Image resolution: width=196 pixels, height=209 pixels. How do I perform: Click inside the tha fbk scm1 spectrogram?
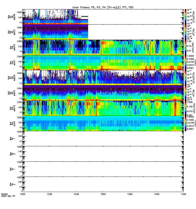(103, 63)
